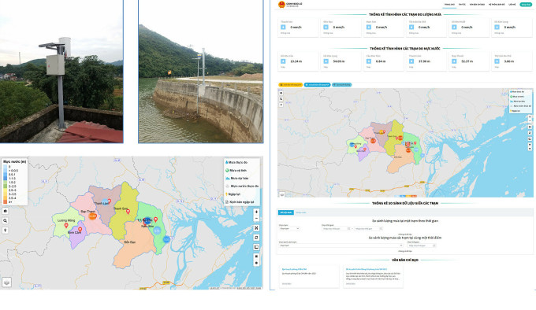Select the fullscreen expand icon on map

tap(256, 228)
